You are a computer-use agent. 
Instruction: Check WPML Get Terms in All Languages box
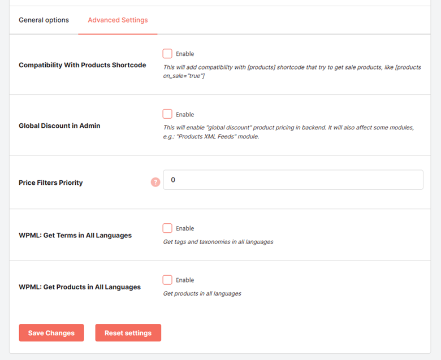click(x=167, y=228)
